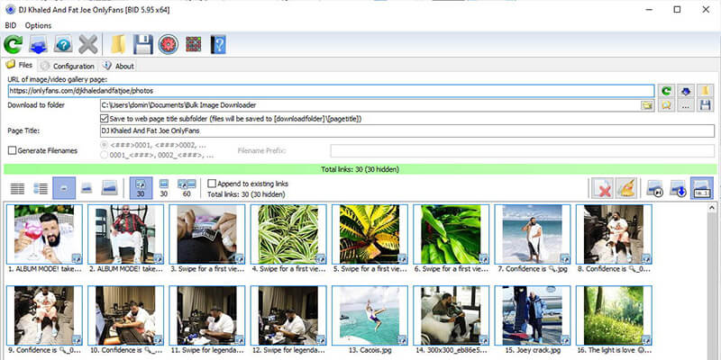This screenshot has height=360, width=721.
Task: Click the combined images 60 filter icon
Action: click(187, 188)
